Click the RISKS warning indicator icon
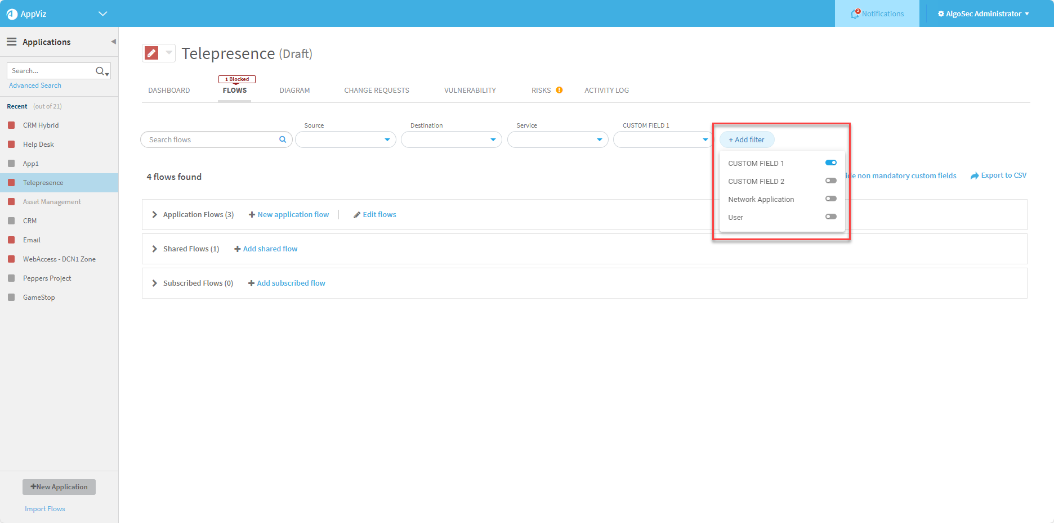 point(559,90)
